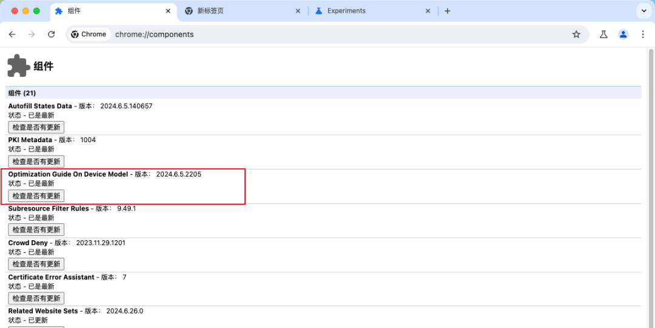Close the Experiments tab
Image resolution: width=655 pixels, height=328 pixels.
click(428, 11)
